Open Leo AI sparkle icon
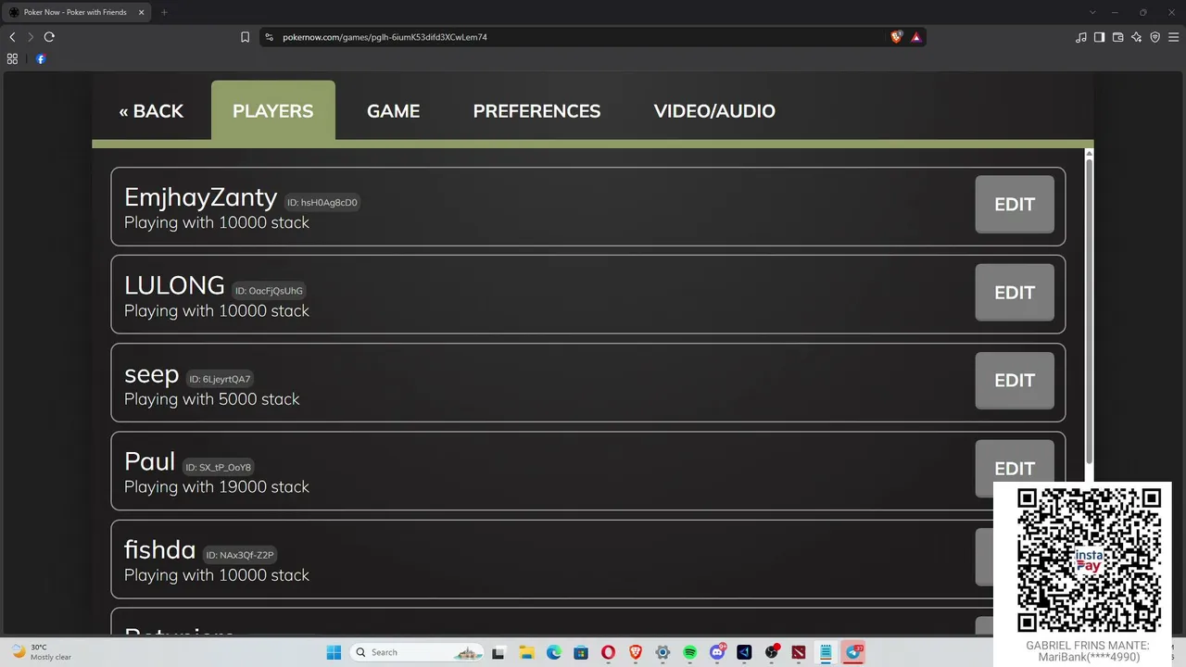 tap(1136, 37)
